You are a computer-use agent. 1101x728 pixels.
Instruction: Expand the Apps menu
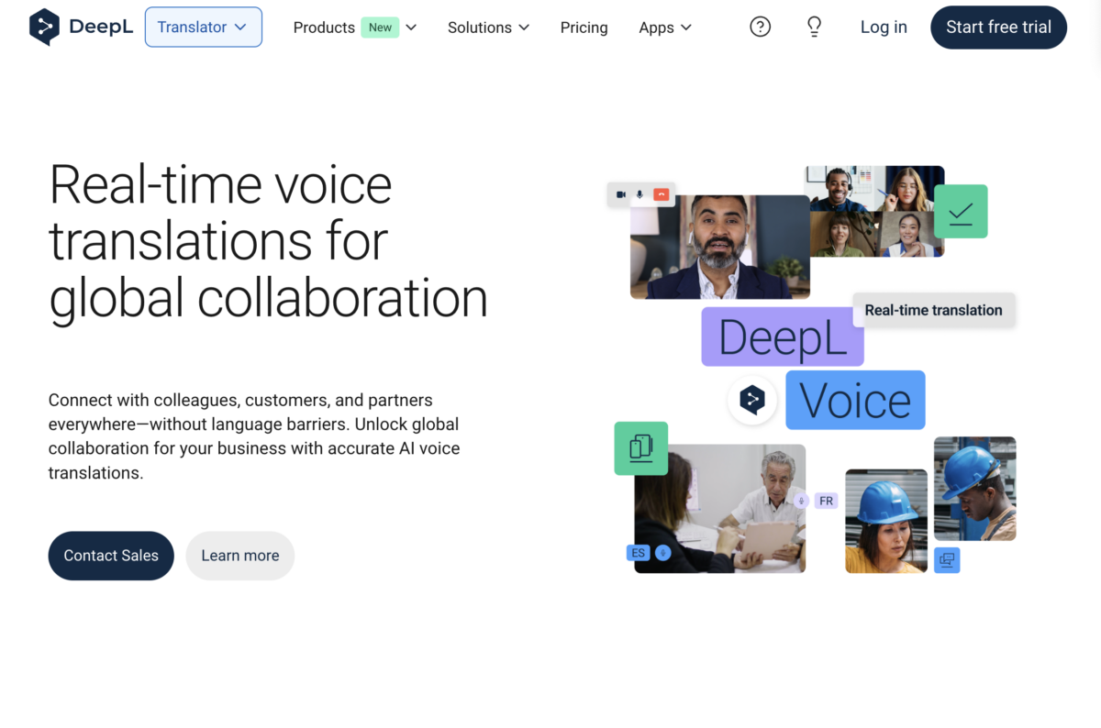[664, 28]
